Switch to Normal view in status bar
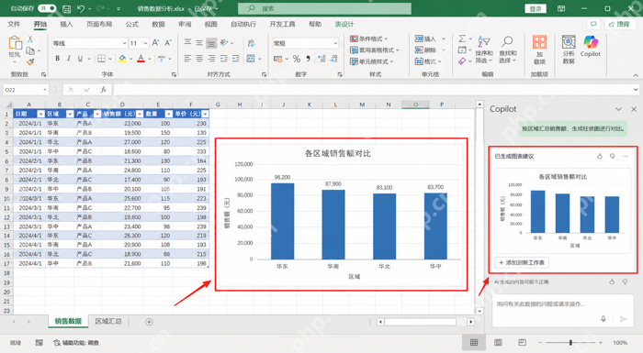The height and width of the screenshot is (353, 643). [x=474, y=342]
